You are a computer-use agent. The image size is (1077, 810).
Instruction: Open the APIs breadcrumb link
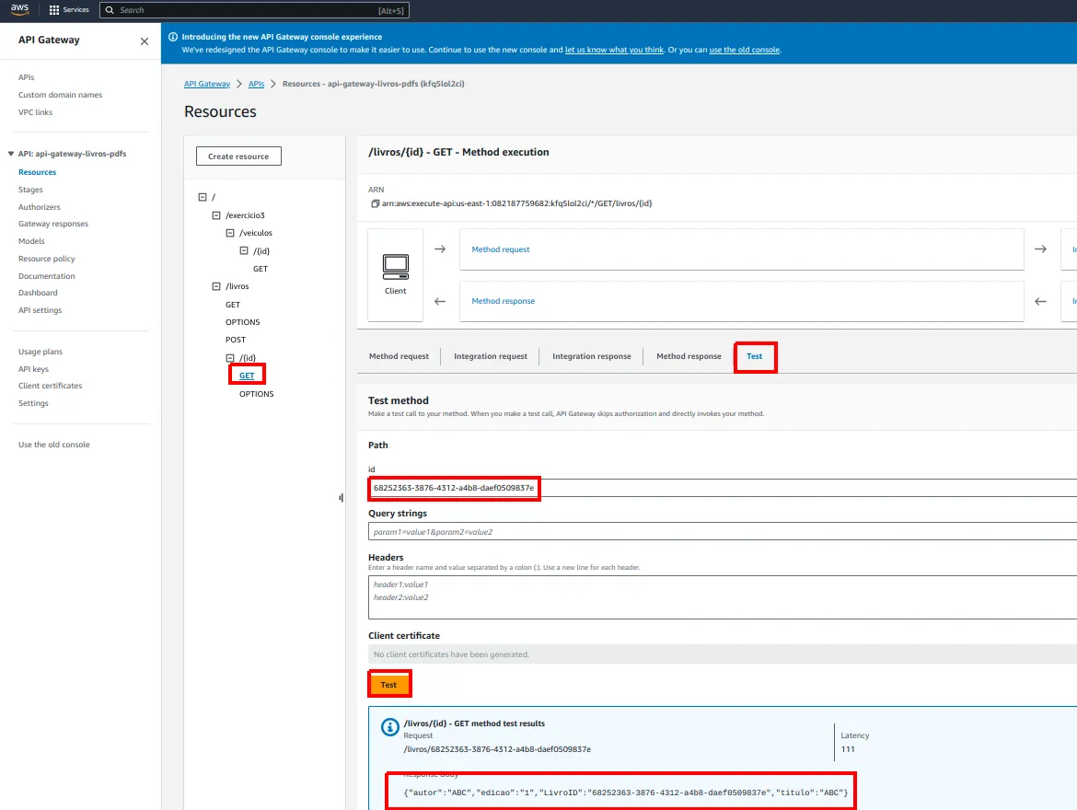[256, 84]
